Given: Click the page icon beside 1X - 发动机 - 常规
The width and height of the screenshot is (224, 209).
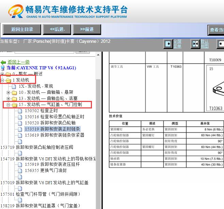Looking at the screenshot, I should (14, 86).
